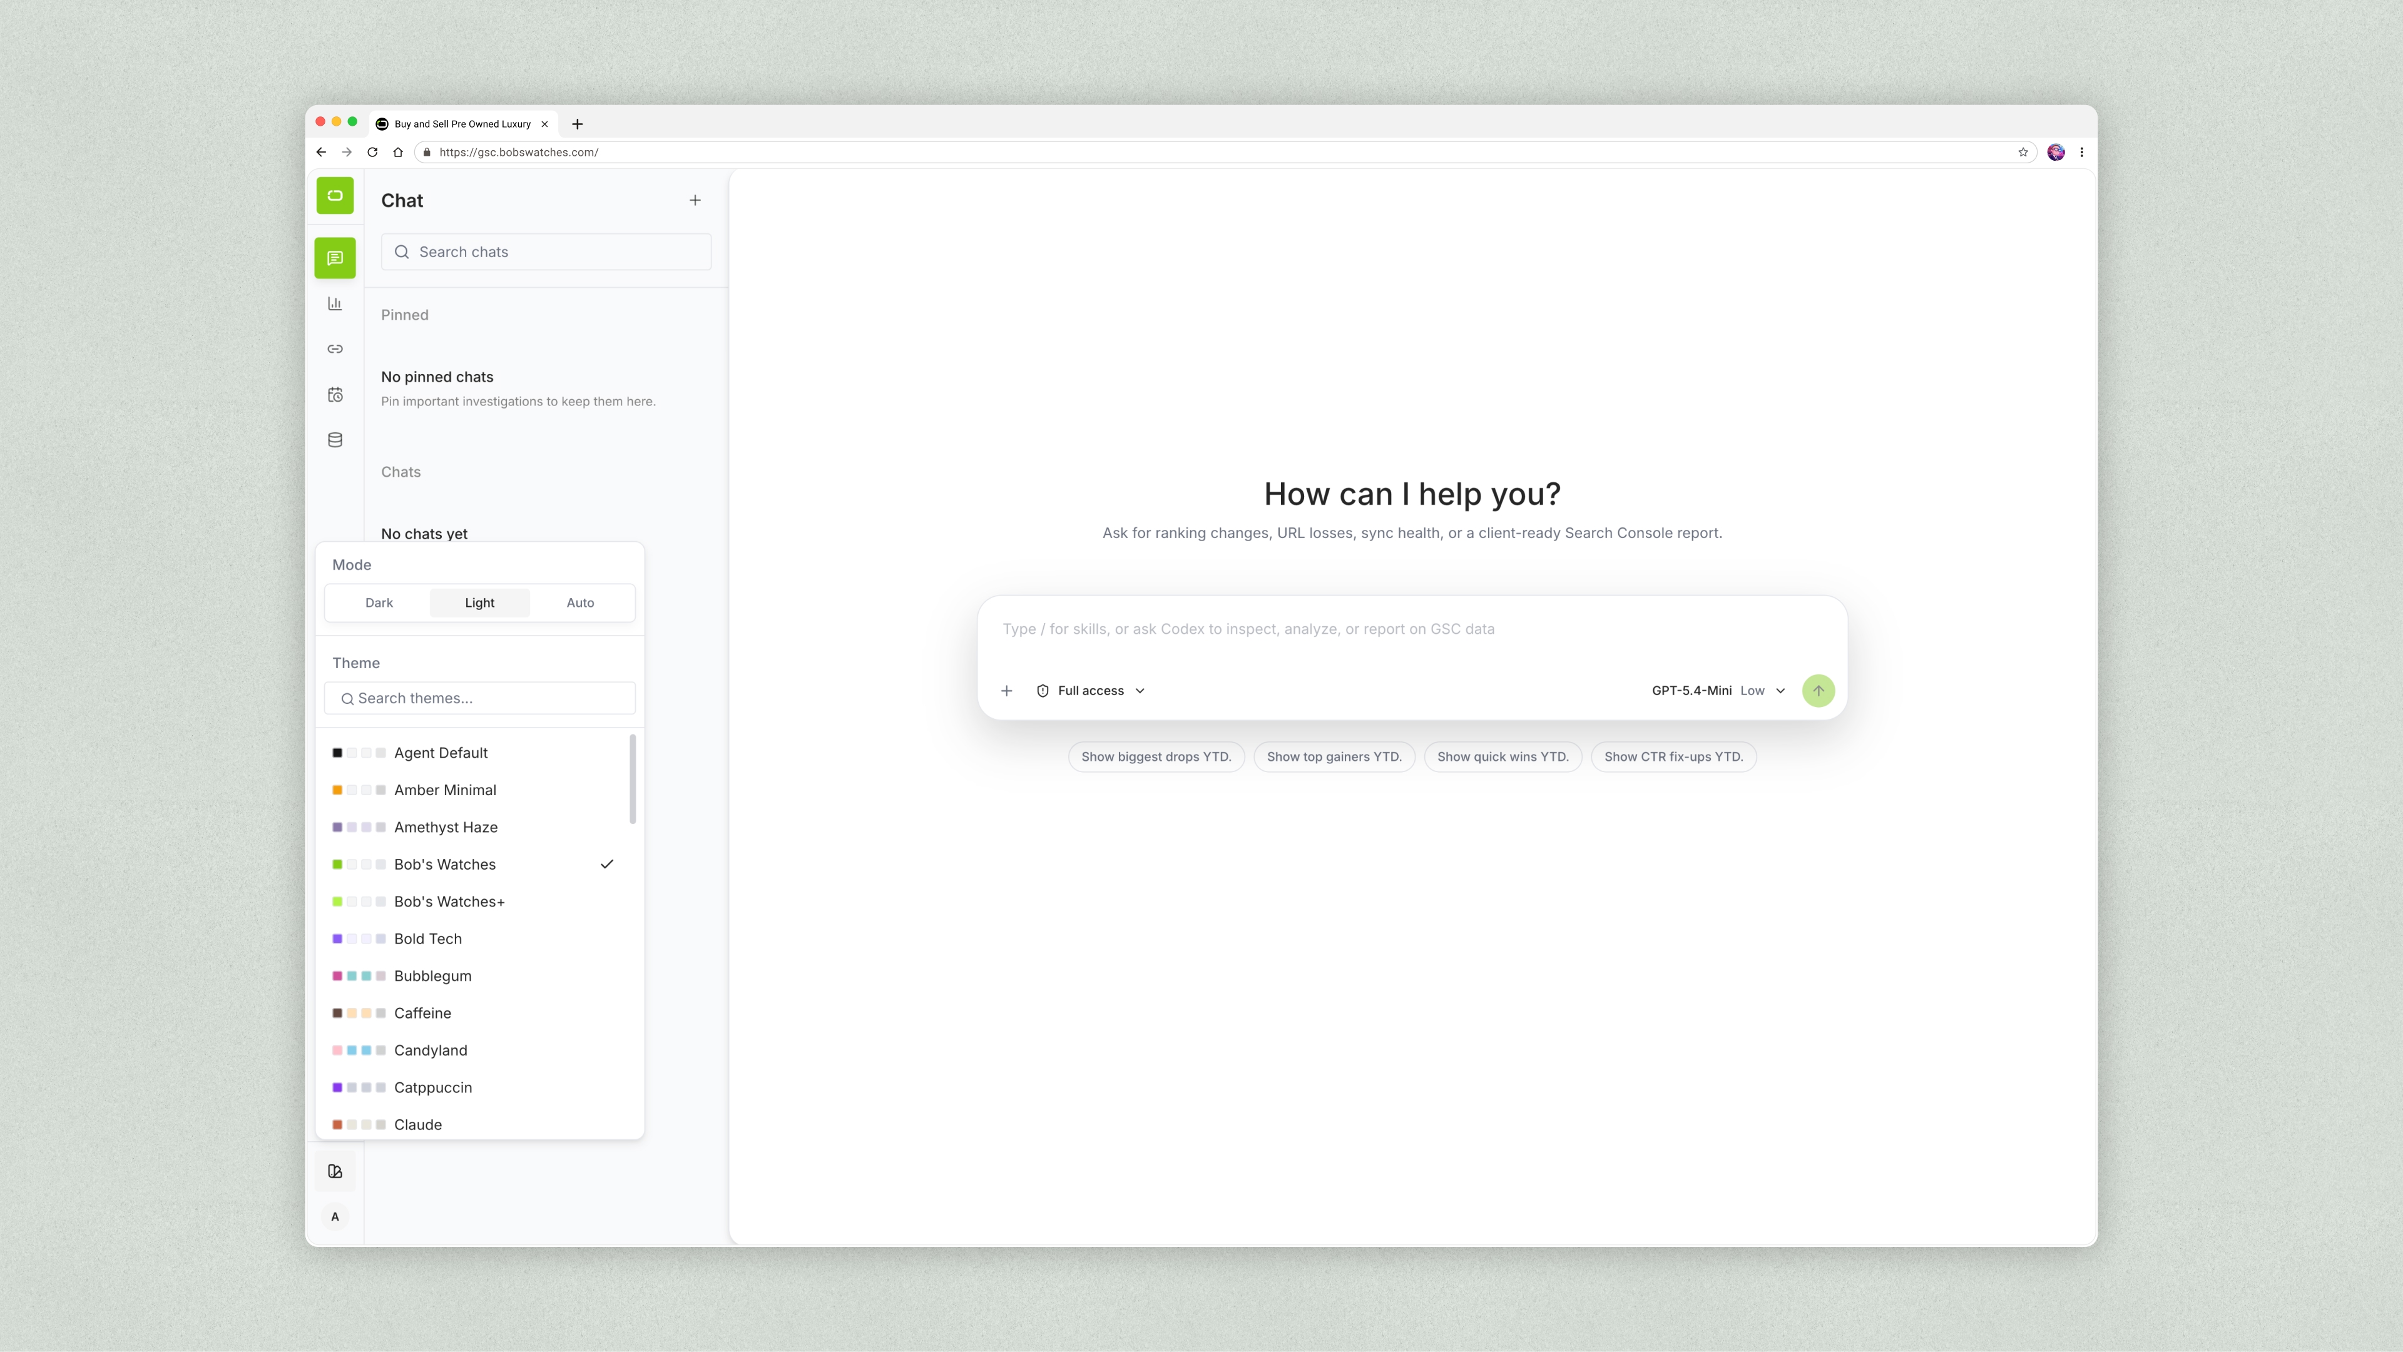Click the Buy and Sell Pre Owned Luxury tab

tap(462, 124)
